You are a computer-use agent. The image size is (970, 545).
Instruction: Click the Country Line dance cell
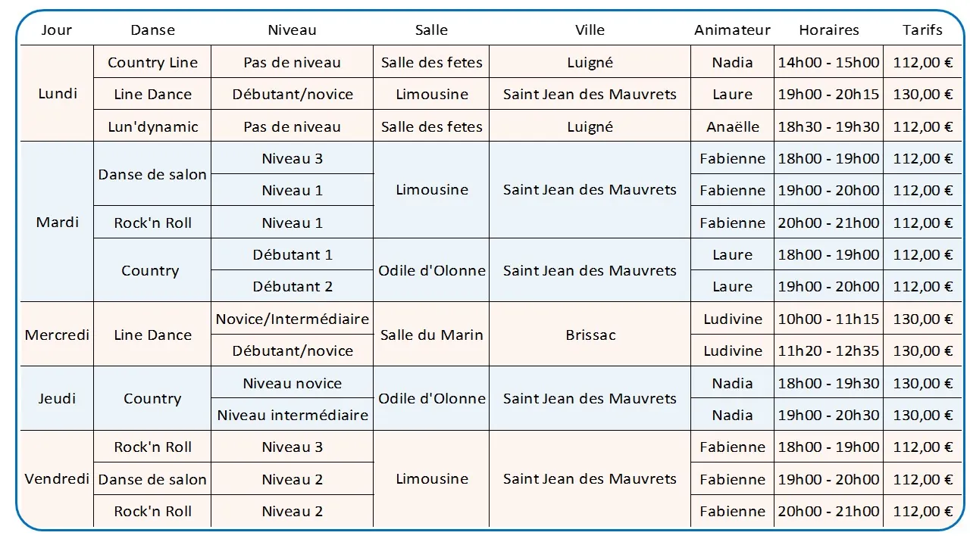(x=152, y=62)
